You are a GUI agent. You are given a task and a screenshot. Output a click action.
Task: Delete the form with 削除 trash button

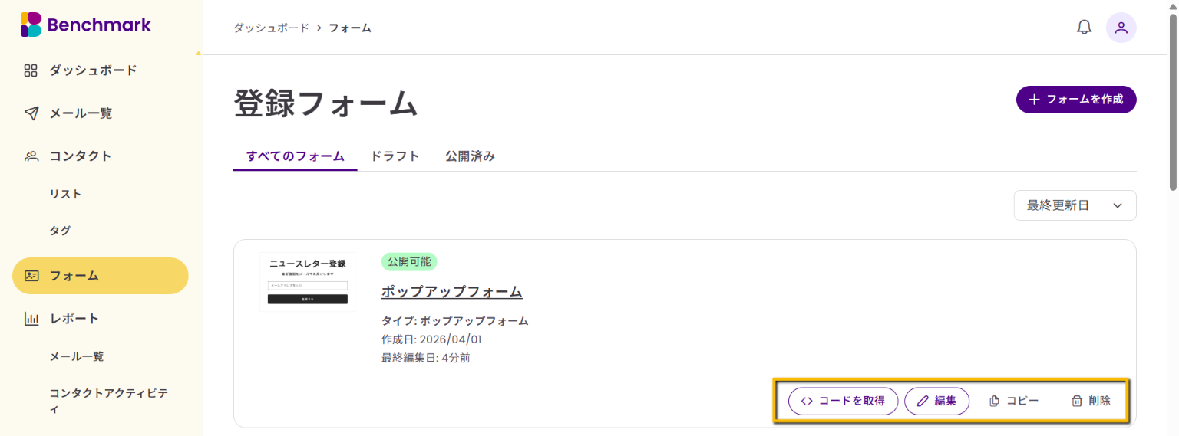point(1091,401)
